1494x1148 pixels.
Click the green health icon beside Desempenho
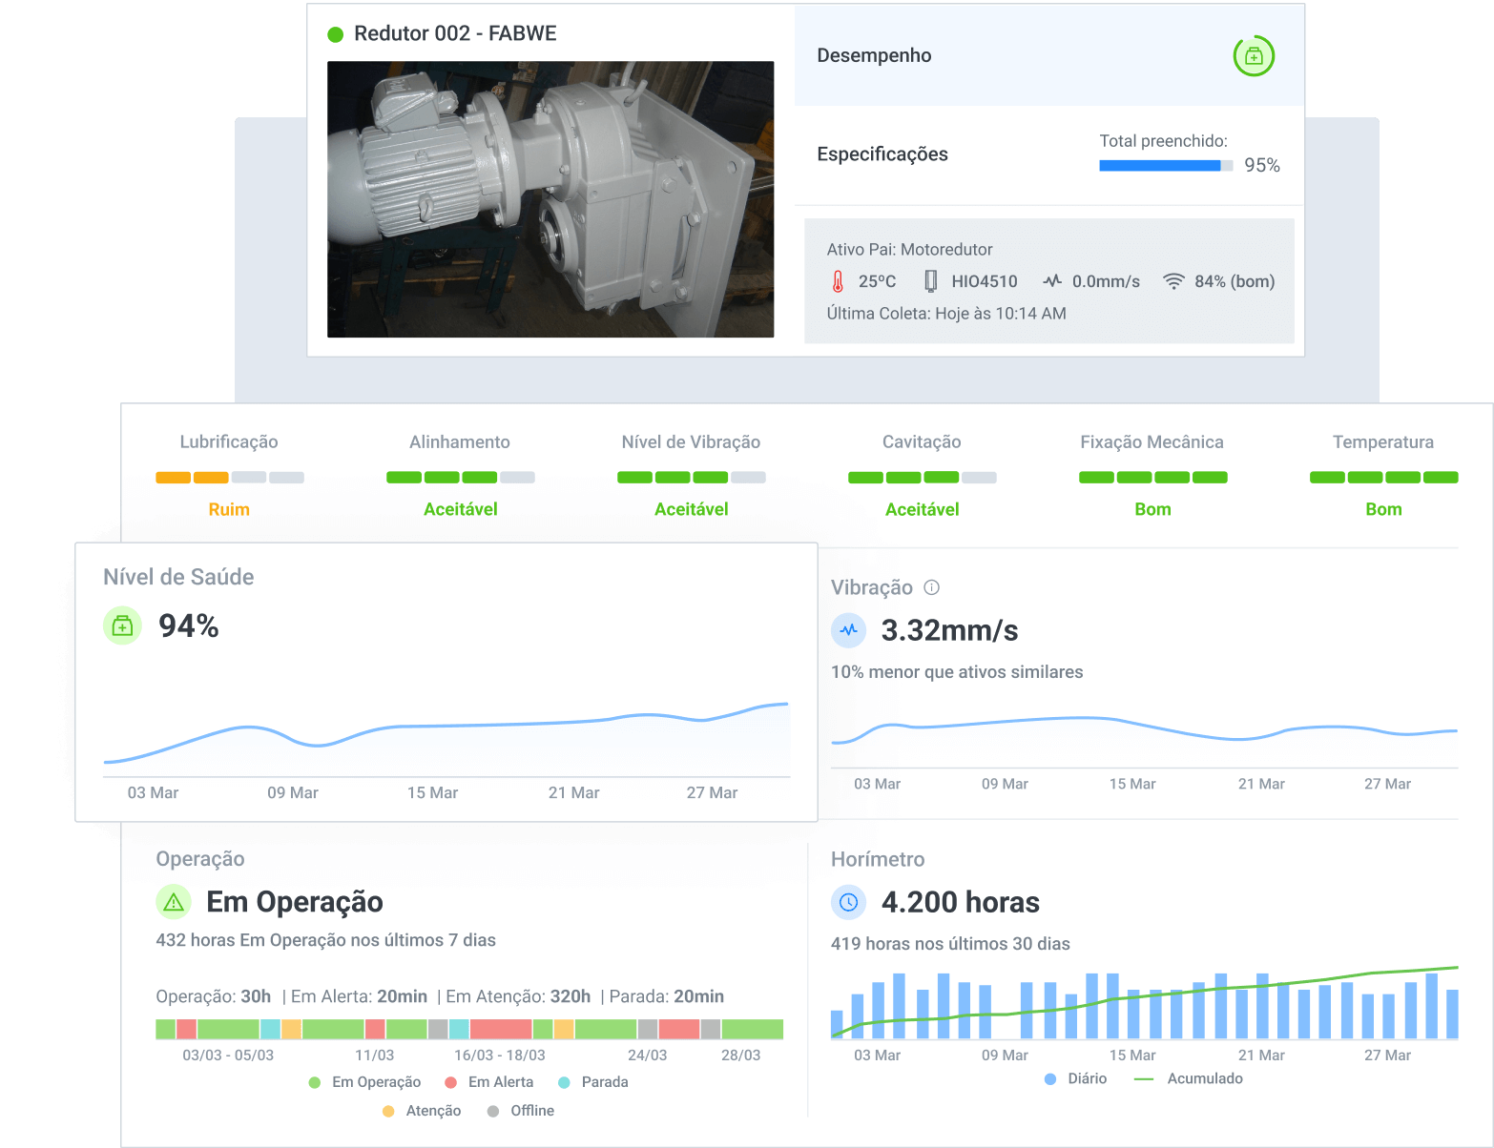tap(1254, 56)
